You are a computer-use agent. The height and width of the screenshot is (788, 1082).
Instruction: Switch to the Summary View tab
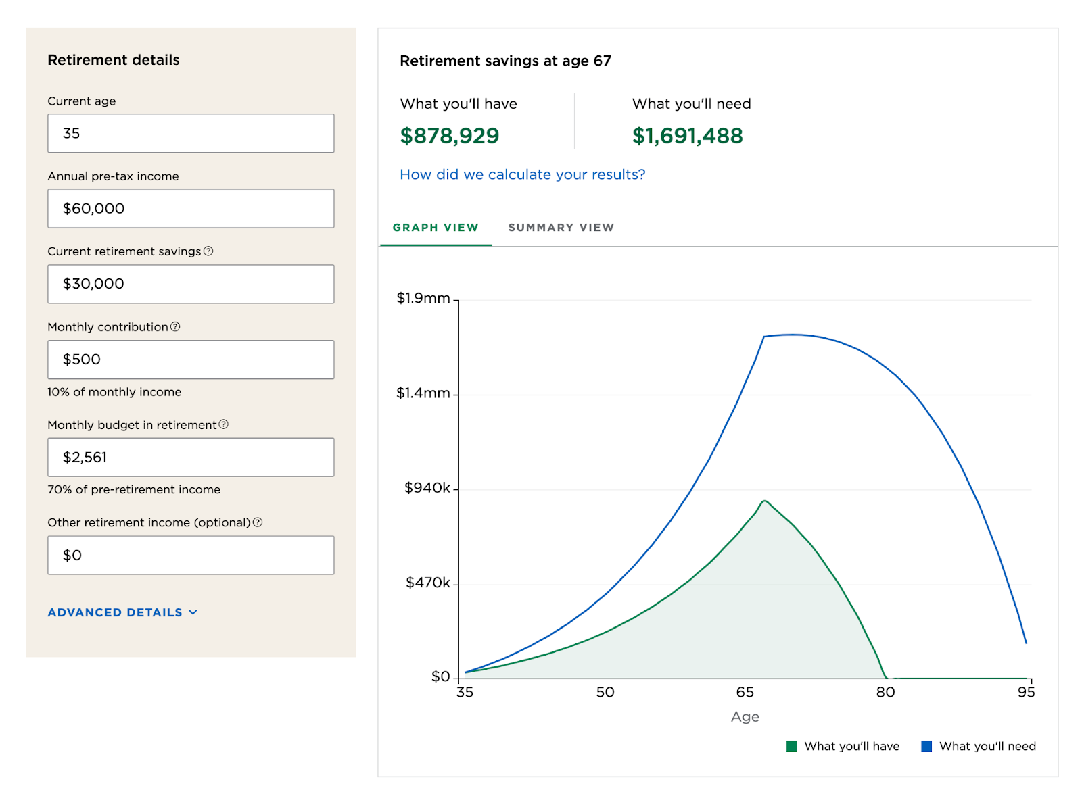coord(561,228)
